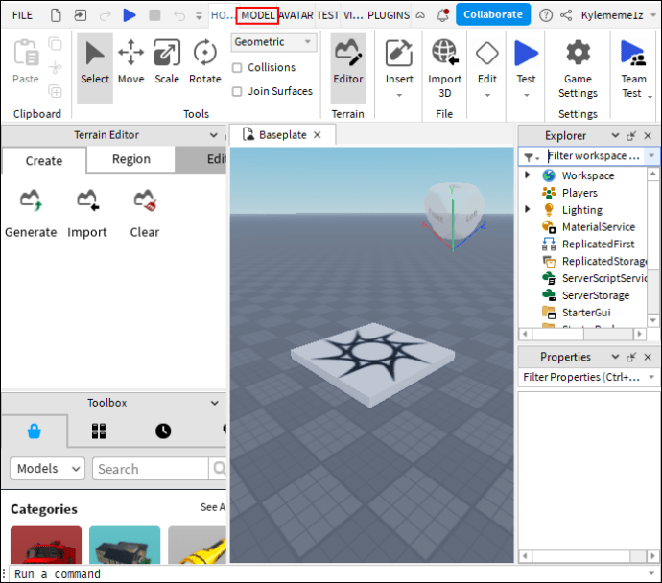
Task: Open the Models category dropdown
Action: coord(48,468)
